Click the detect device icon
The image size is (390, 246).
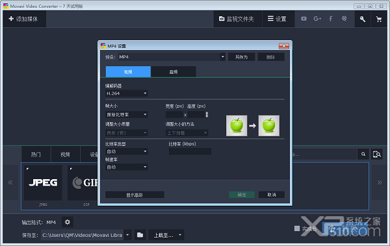coord(377,154)
